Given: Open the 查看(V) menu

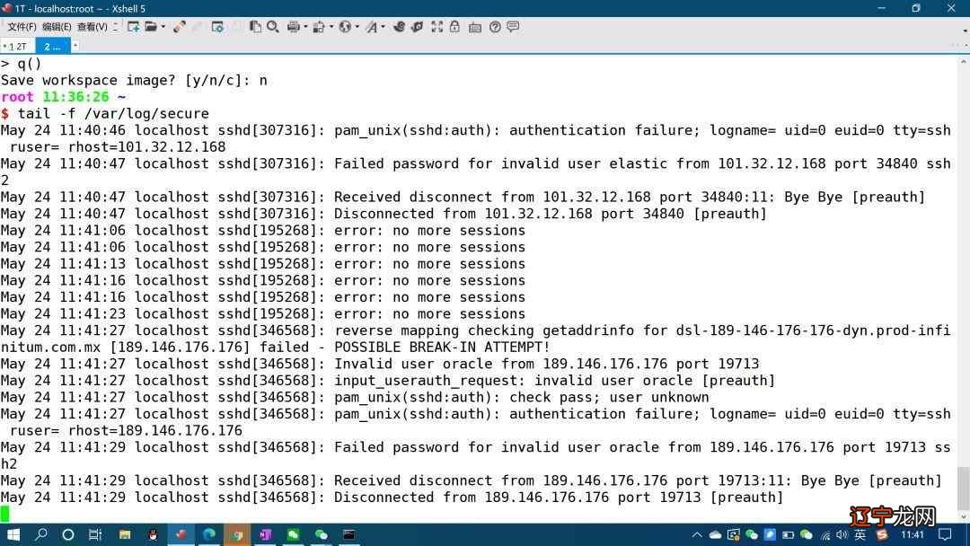Looking at the screenshot, I should 92,27.
